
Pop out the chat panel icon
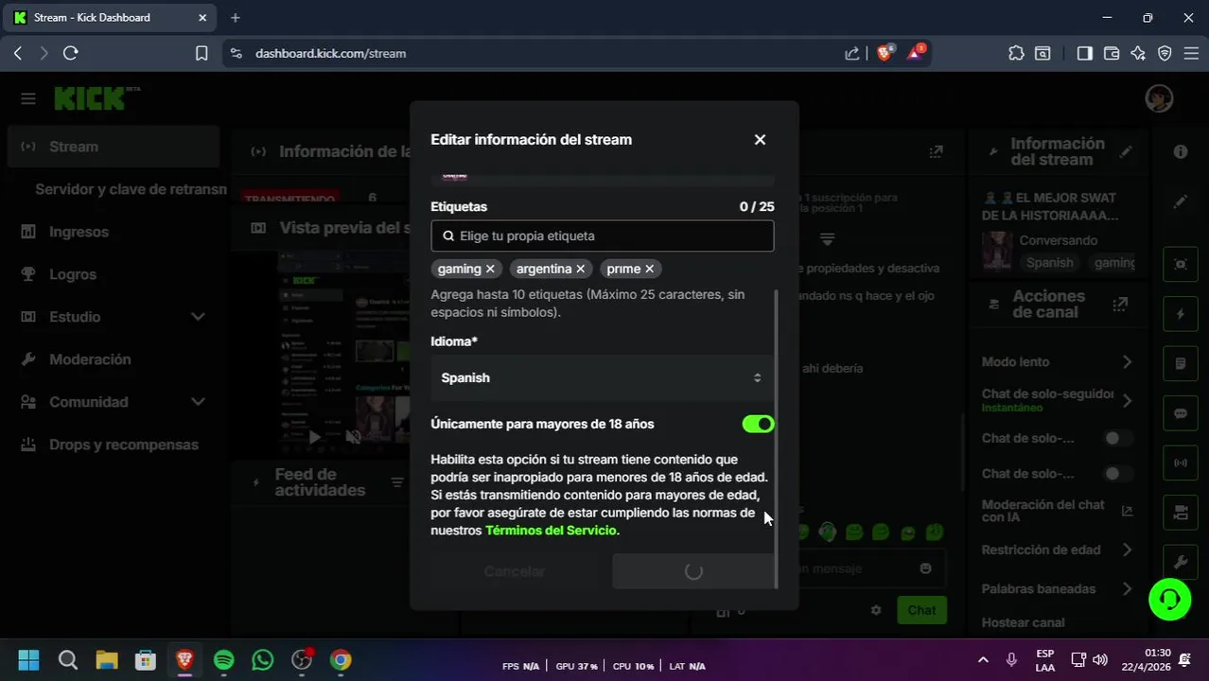coord(936,151)
